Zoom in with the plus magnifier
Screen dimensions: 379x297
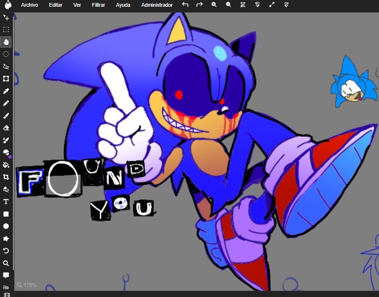[214, 5]
